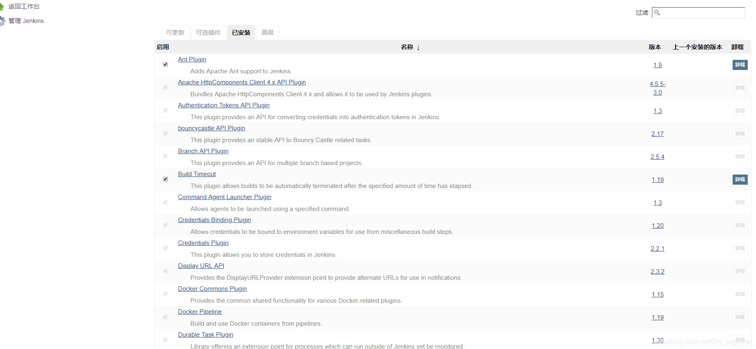Click the disabled uninstall button for Docker Pipeline

(x=740, y=317)
